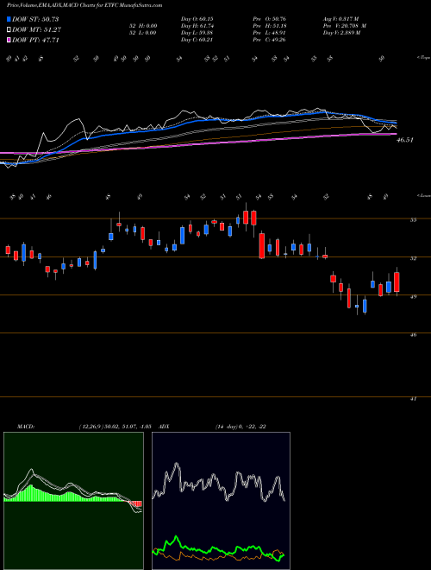Click the white ADX line in ADX panel

219,483
